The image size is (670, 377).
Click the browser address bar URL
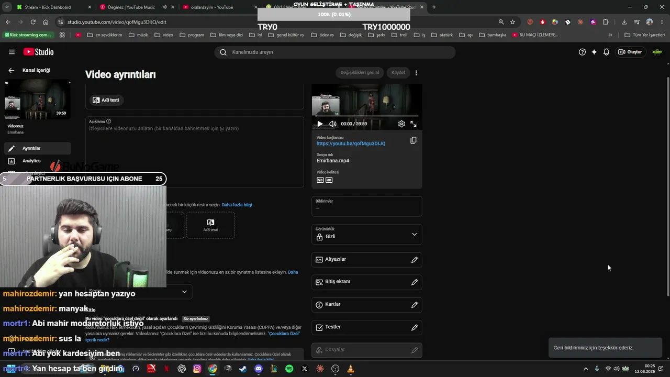[117, 22]
